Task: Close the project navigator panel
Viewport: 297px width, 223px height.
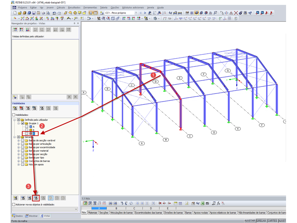Action: (x=78, y=23)
